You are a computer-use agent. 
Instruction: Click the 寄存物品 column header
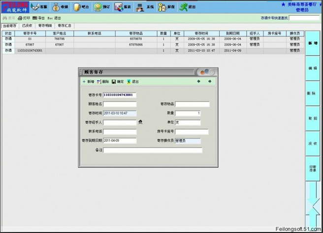[136, 33]
